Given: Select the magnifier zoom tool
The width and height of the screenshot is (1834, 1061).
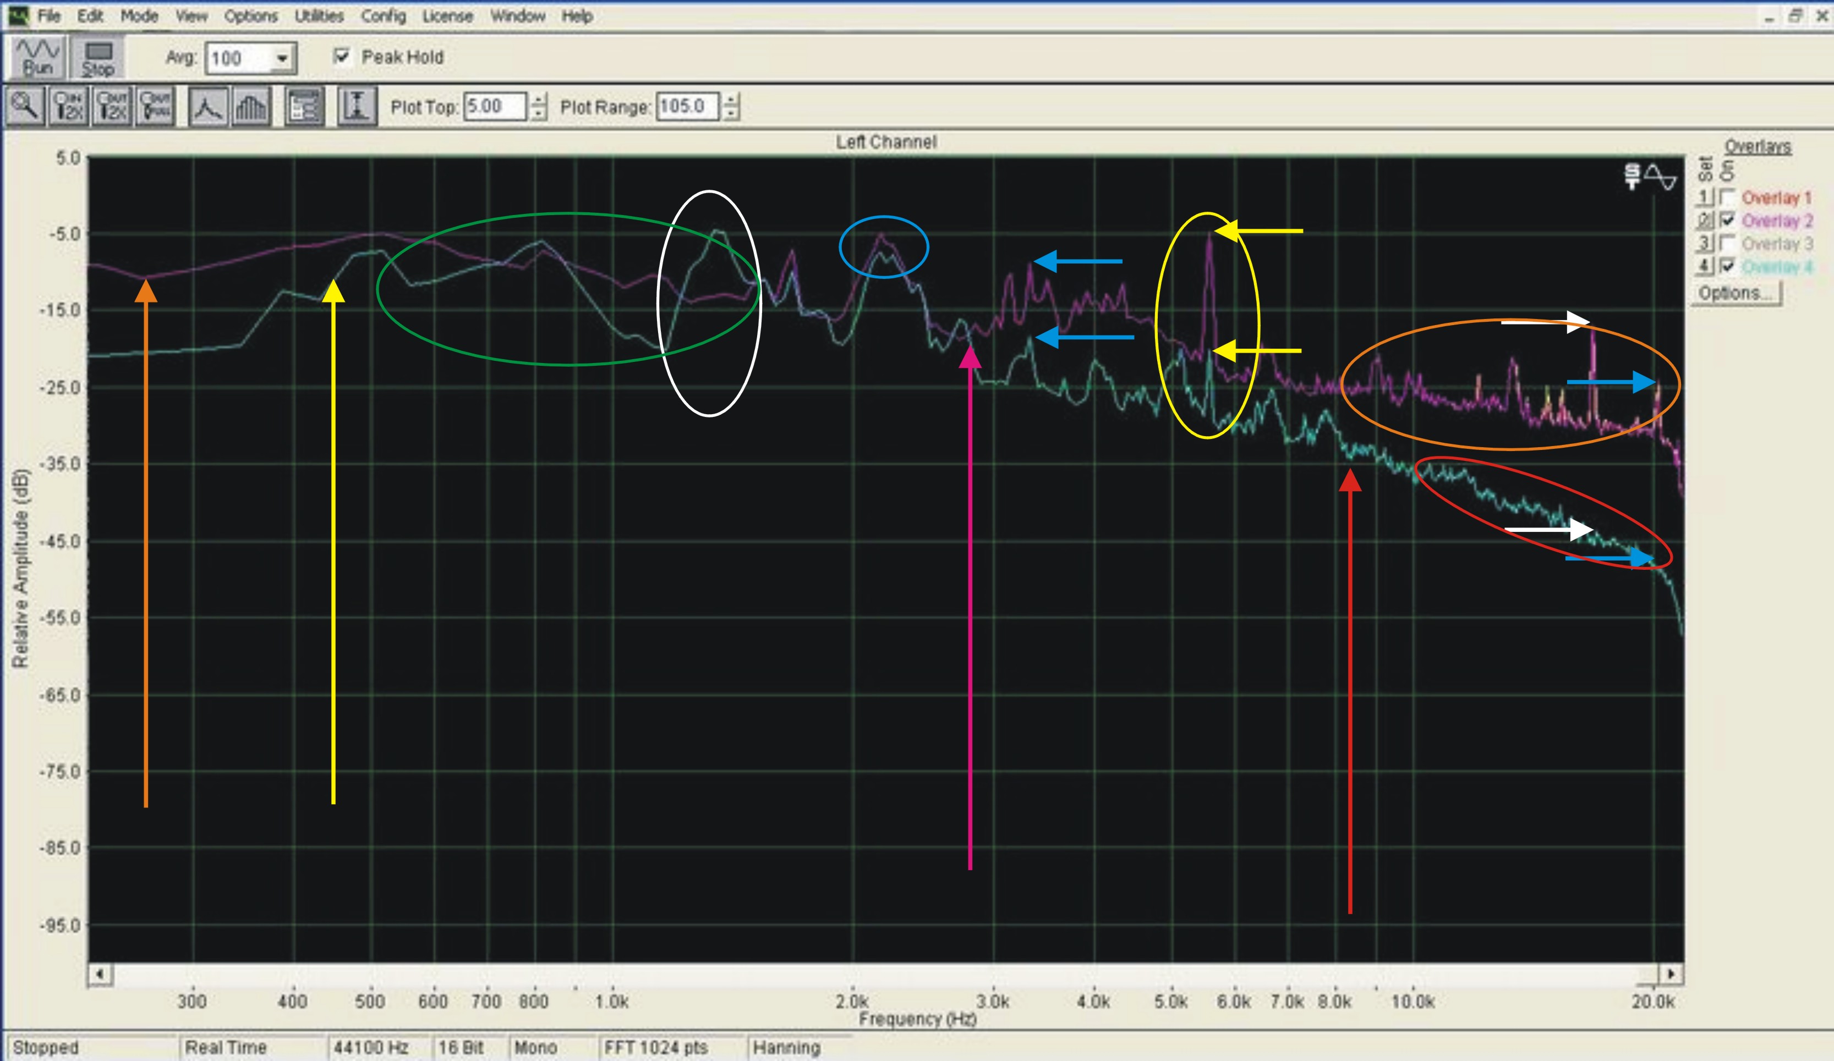Looking at the screenshot, I should tap(26, 107).
